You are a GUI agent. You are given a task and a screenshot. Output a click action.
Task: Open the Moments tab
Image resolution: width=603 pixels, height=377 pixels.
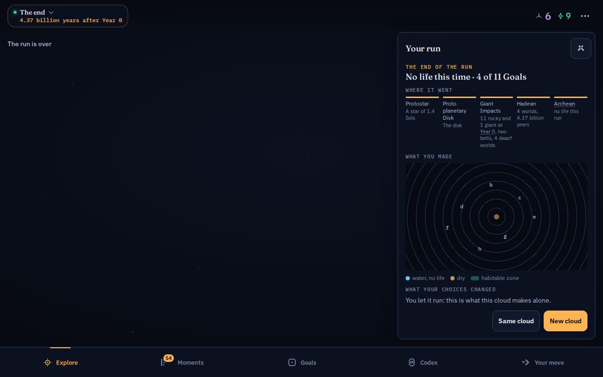(x=182, y=362)
